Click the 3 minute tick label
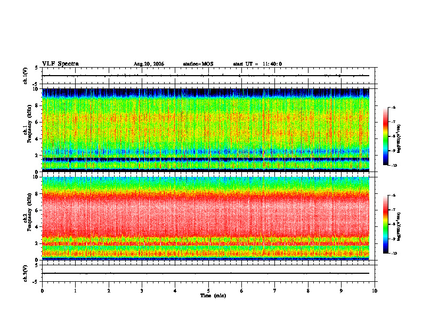The image size is (422, 326). (142, 291)
